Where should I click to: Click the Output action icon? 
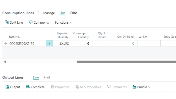pos(7,87)
